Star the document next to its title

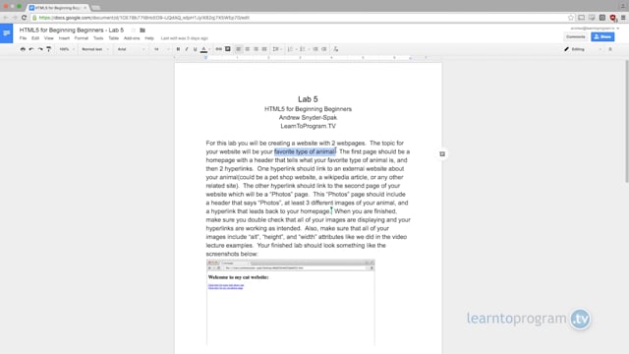click(134, 30)
